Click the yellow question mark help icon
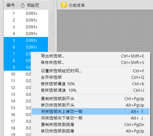The height and width of the screenshot is (136, 153). pos(64,5)
